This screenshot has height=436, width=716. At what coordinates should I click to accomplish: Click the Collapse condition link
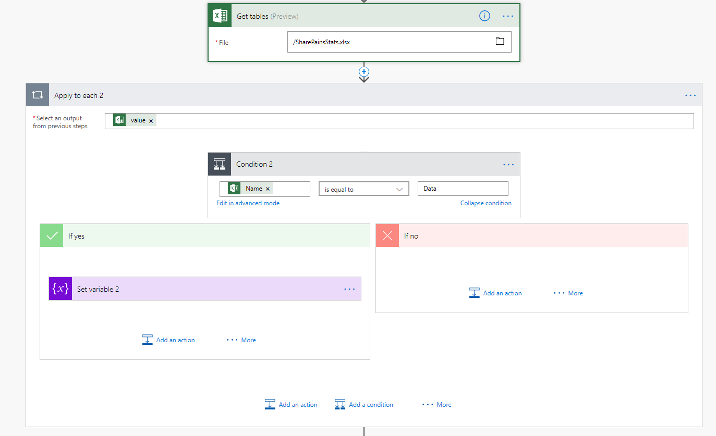(x=486, y=203)
